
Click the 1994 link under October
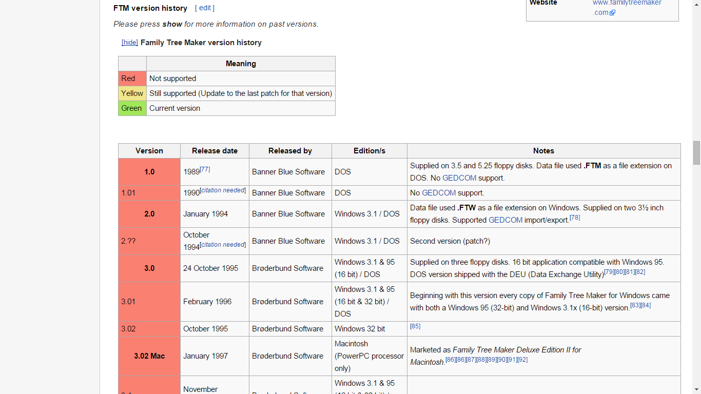[191, 247]
